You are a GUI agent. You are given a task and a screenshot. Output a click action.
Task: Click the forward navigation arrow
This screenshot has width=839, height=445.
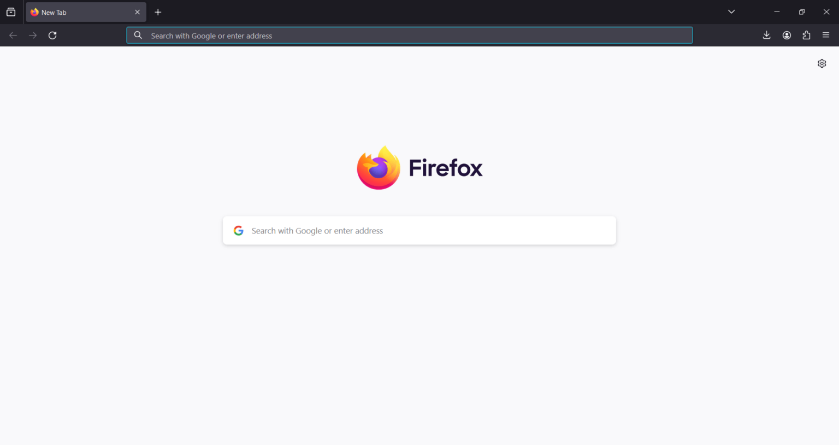pyautogui.click(x=32, y=35)
